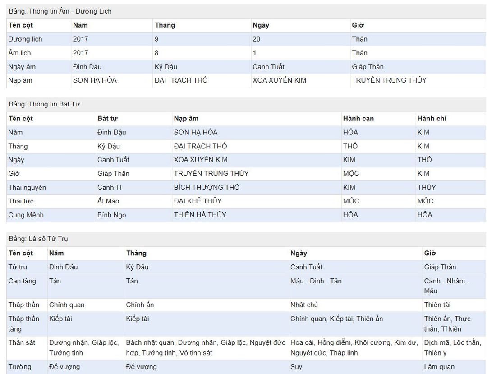Image resolution: width=487 pixels, height=374 pixels.
Task: Click the "Bảng: Thông tin Bát Tự" title
Action: coord(44,104)
